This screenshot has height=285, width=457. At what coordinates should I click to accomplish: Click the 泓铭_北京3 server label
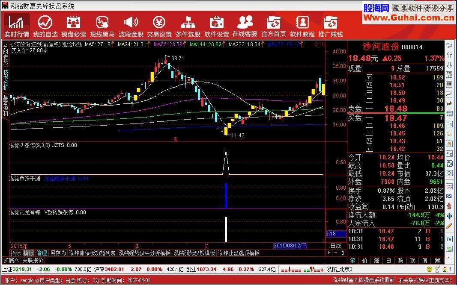click(x=340, y=269)
